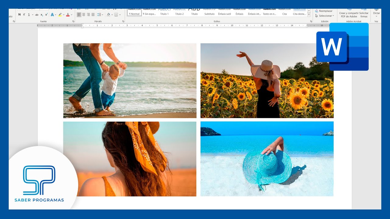Toggle bold (N) formatting
Image resolution: width=390 pixels, height=219 pixels.
click(x=19, y=15)
